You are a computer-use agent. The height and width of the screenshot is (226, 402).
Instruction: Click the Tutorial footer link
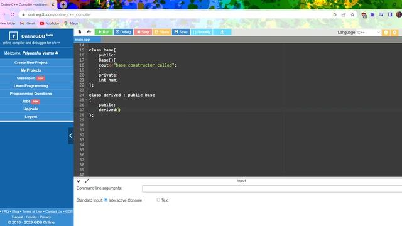click(x=17, y=217)
